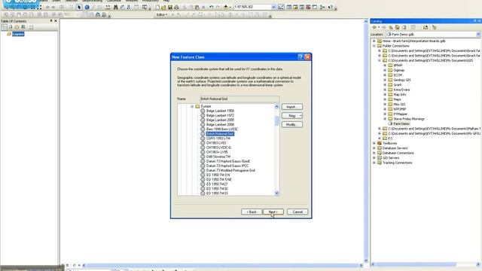The height and width of the screenshot is (271, 482).
Task: Show the Table Of Contents window icon
Action: coord(289,7)
